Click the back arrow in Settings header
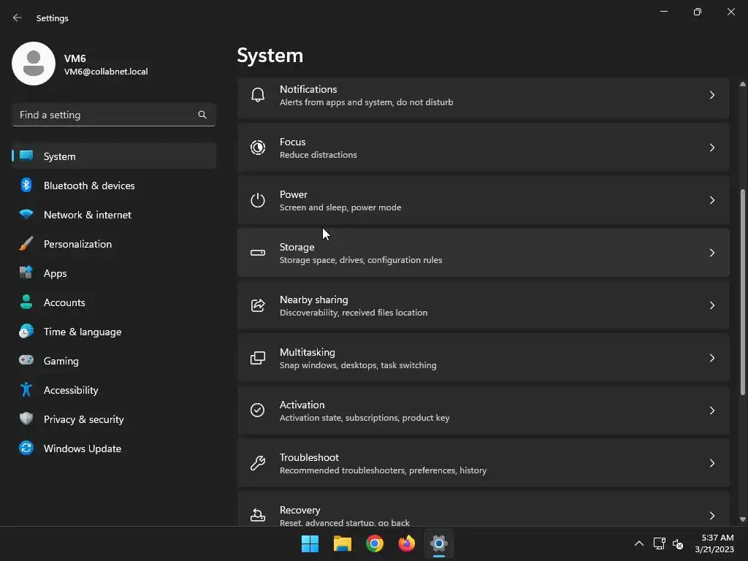This screenshot has width=748, height=561. tap(18, 18)
